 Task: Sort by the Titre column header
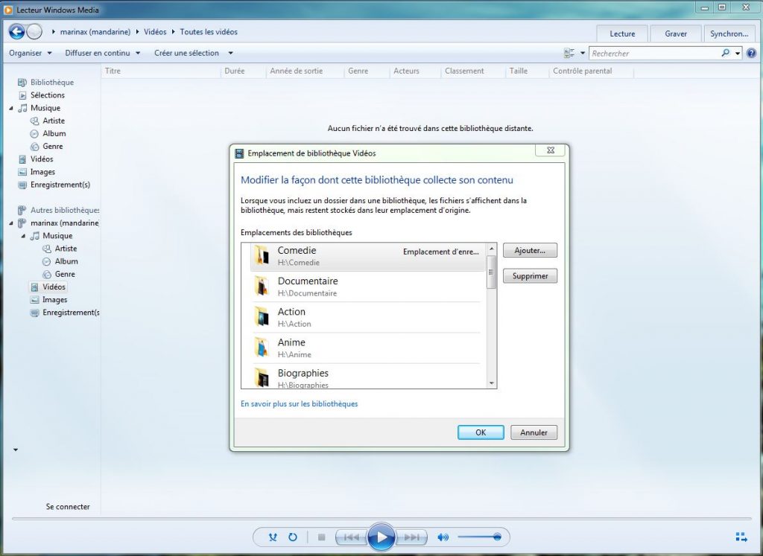click(x=162, y=71)
